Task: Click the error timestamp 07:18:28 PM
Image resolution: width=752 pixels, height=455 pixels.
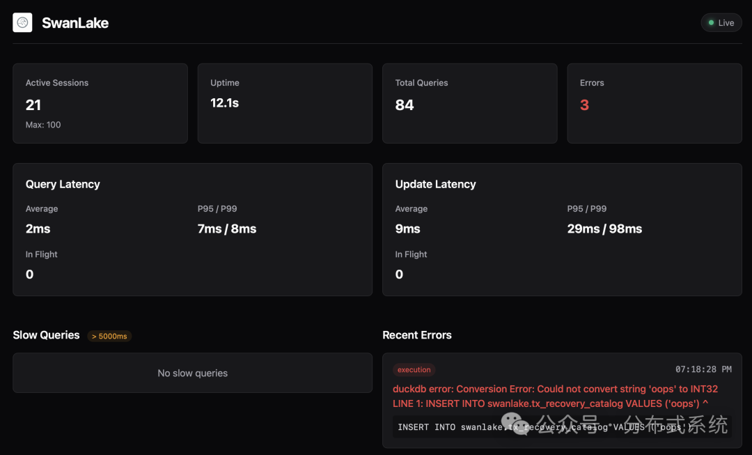Action: pyautogui.click(x=703, y=369)
